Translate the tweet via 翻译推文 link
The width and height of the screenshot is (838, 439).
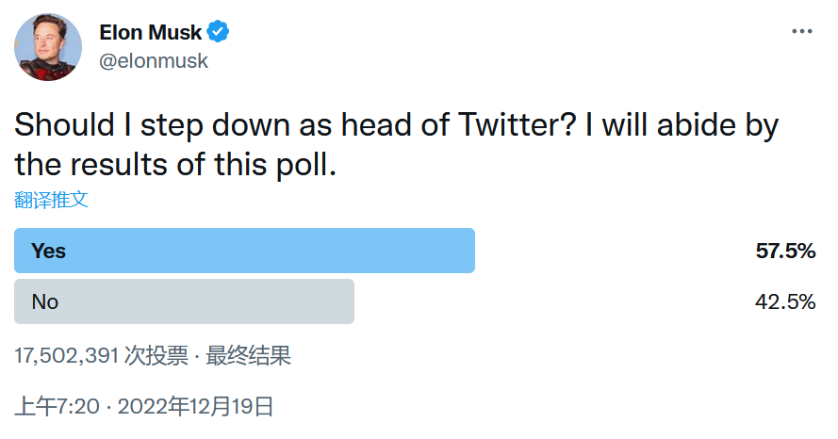pos(52,200)
